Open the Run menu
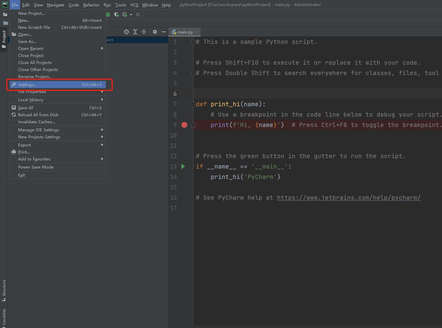442x328 pixels. click(x=107, y=5)
